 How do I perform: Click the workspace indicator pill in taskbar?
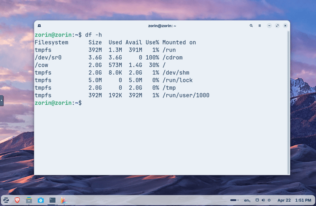tap(234, 200)
